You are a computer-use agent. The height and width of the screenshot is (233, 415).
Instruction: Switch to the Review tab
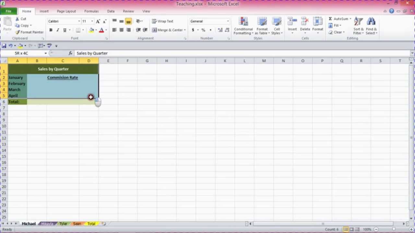[x=128, y=11]
